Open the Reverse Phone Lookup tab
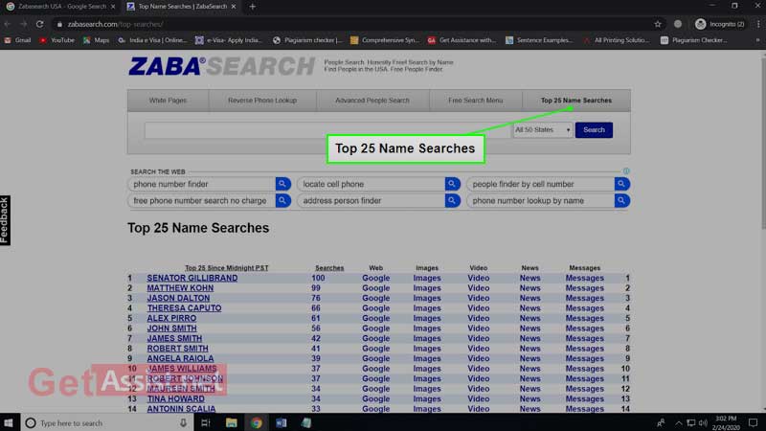 point(262,101)
